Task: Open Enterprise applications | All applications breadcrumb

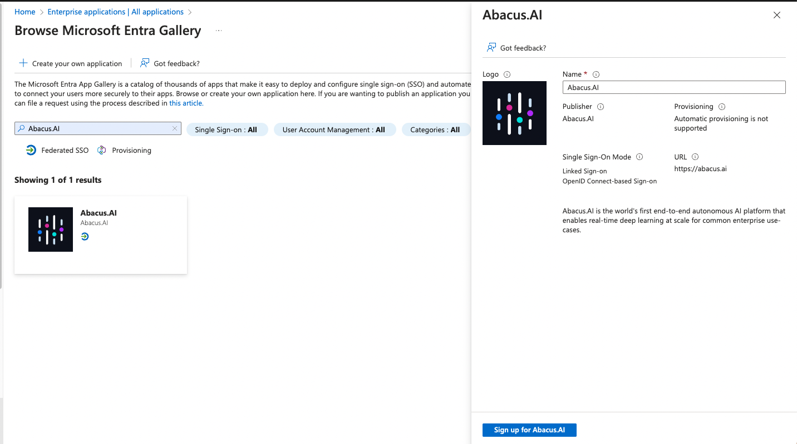Action: coord(116,12)
